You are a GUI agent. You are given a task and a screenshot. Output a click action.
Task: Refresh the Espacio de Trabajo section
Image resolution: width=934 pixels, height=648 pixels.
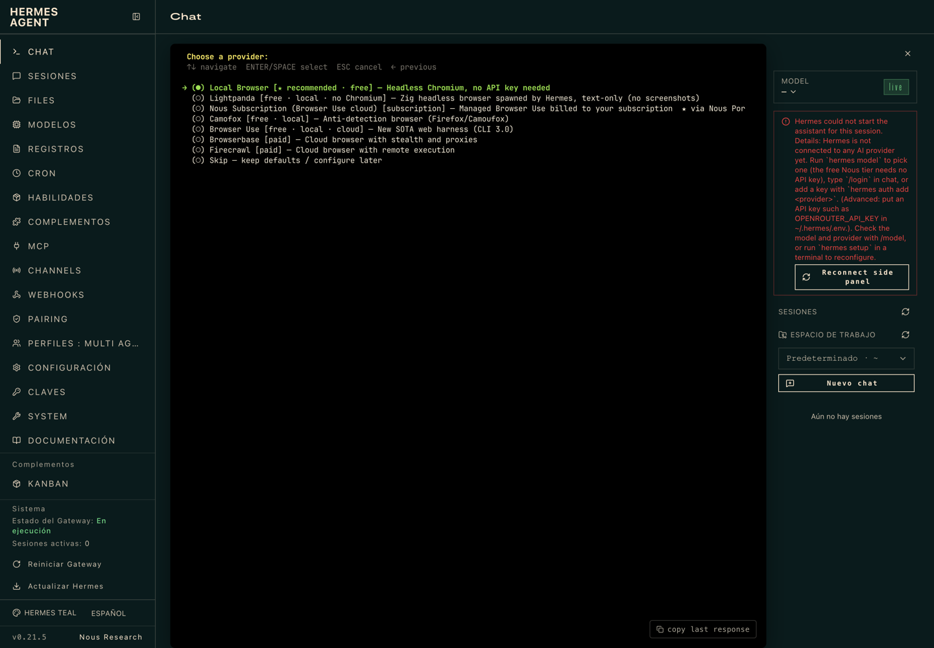(x=905, y=335)
